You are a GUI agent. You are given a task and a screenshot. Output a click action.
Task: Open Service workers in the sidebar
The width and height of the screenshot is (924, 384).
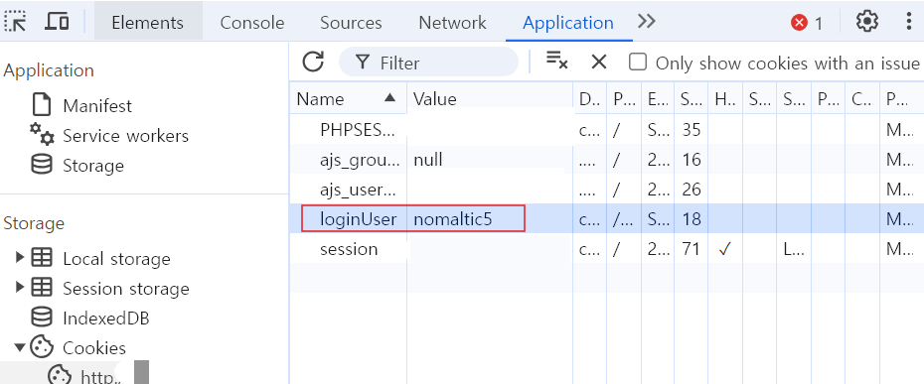coord(125,136)
